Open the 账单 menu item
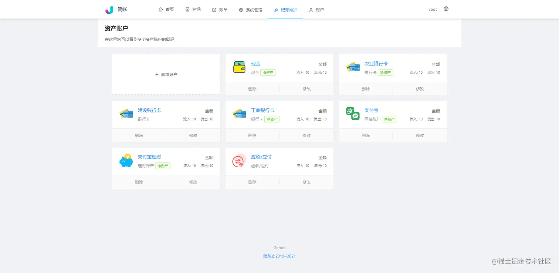 point(220,10)
